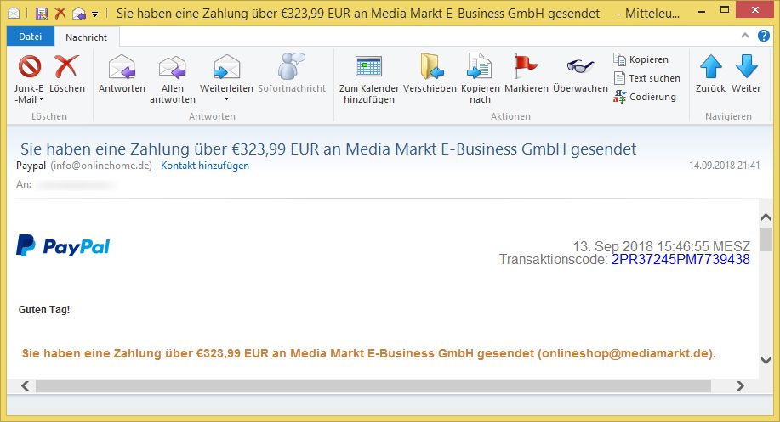780x422 pixels.
Task: Go to next message with Weiter
Action: click(746, 74)
